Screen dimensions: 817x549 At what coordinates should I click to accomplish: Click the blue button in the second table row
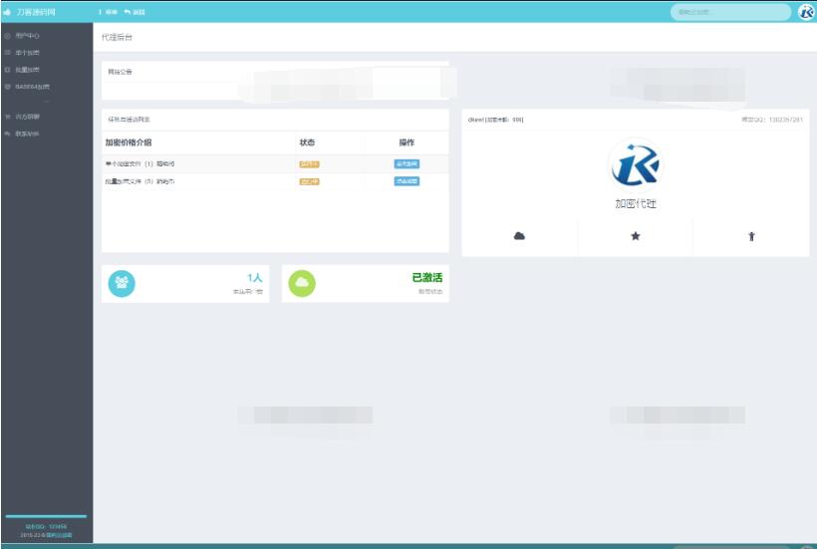click(x=407, y=181)
